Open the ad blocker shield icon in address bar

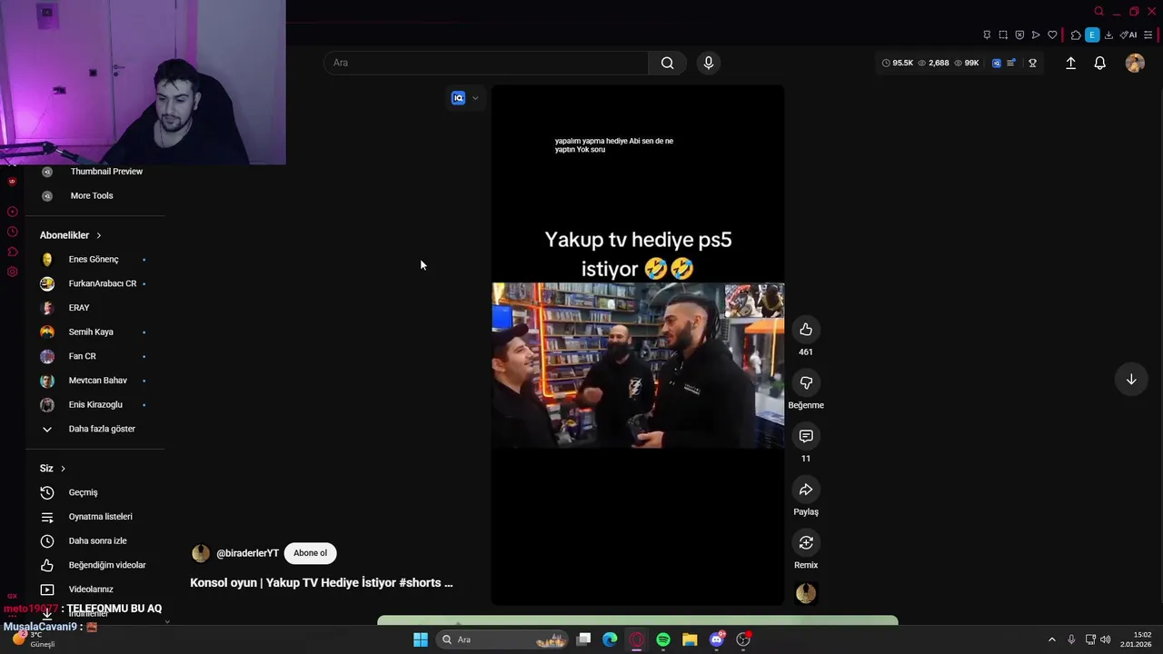1019,35
